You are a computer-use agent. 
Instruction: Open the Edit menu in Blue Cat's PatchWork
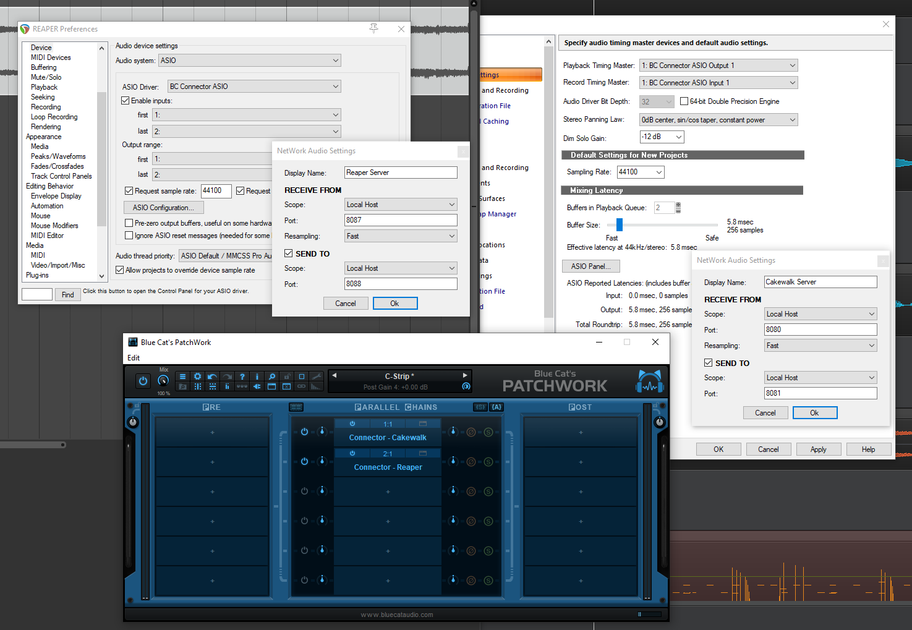click(x=134, y=358)
